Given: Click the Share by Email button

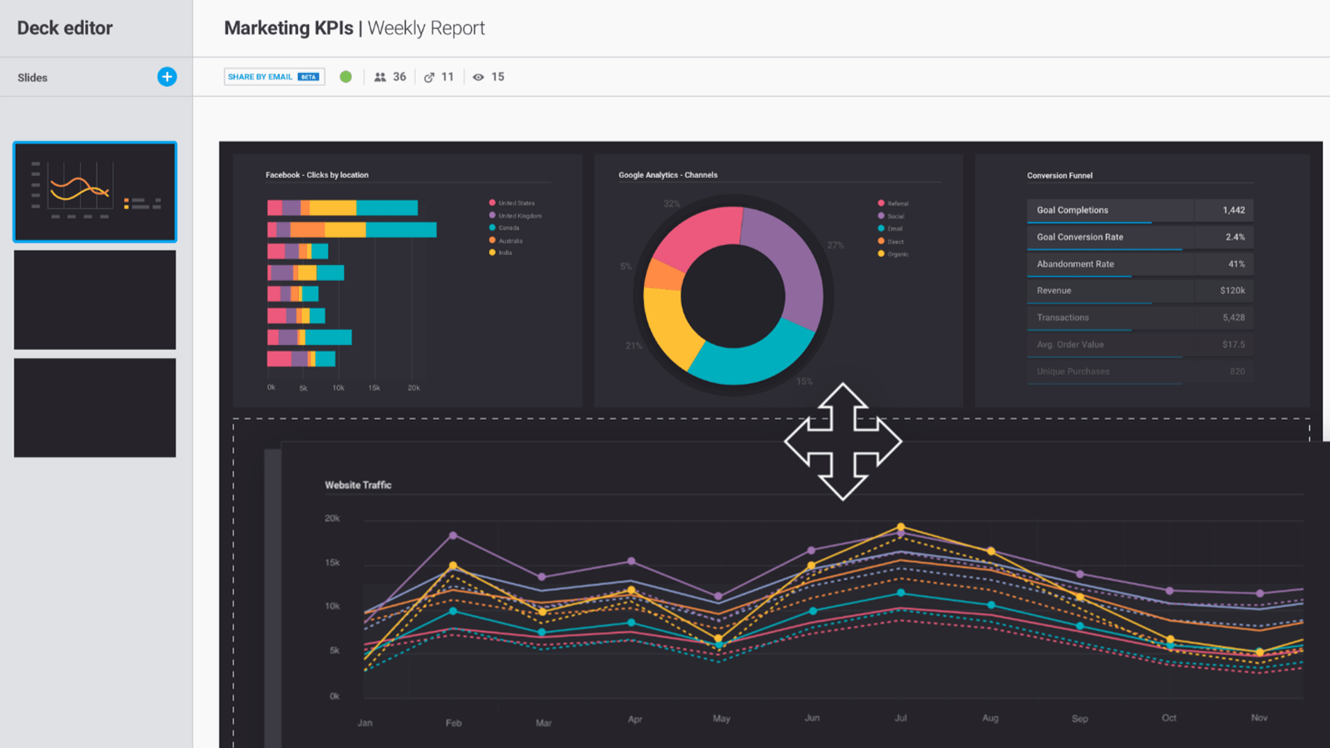Looking at the screenshot, I should coord(274,76).
